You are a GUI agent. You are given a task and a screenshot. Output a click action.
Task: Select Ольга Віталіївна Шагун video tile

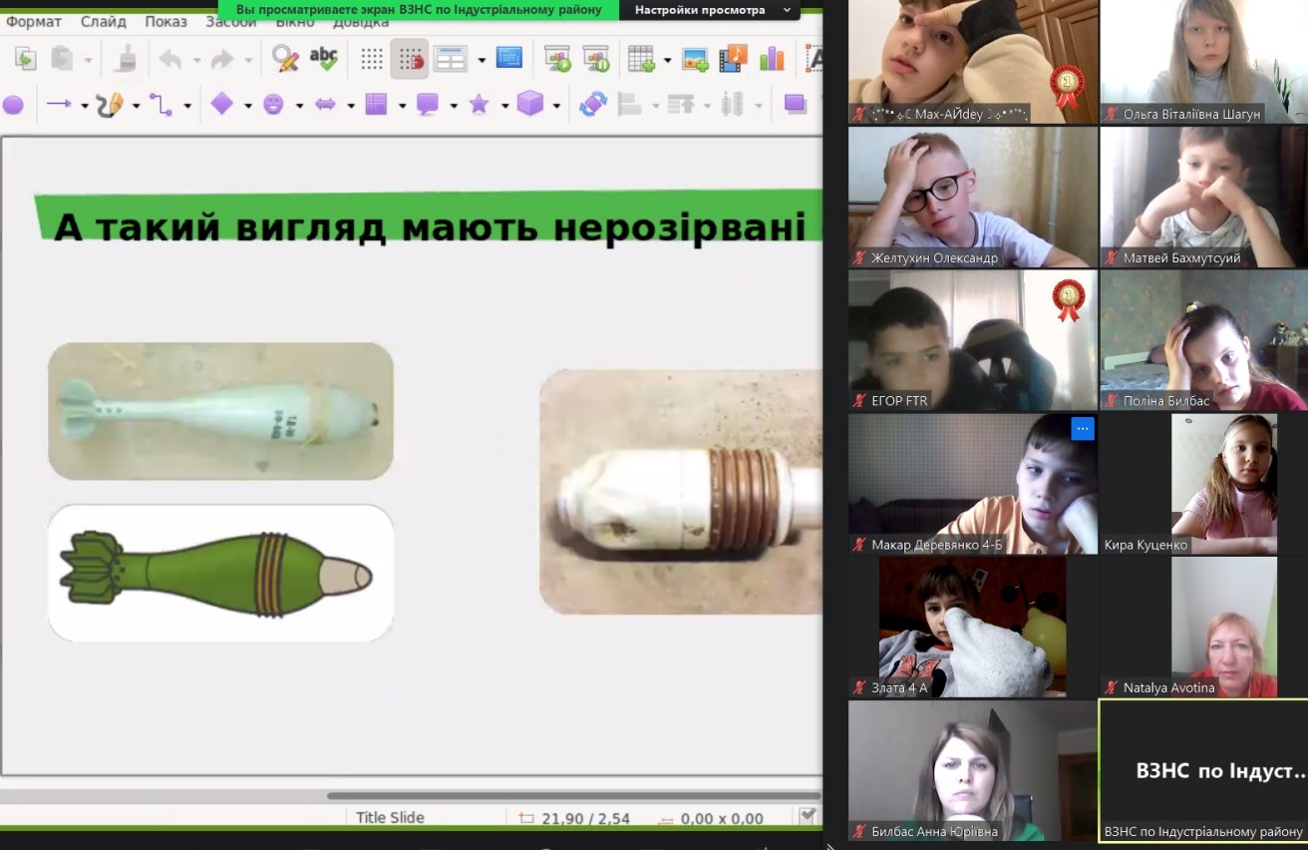[1203, 62]
